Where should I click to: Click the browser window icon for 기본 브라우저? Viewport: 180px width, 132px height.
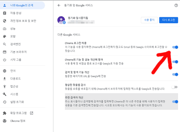pos(5,52)
